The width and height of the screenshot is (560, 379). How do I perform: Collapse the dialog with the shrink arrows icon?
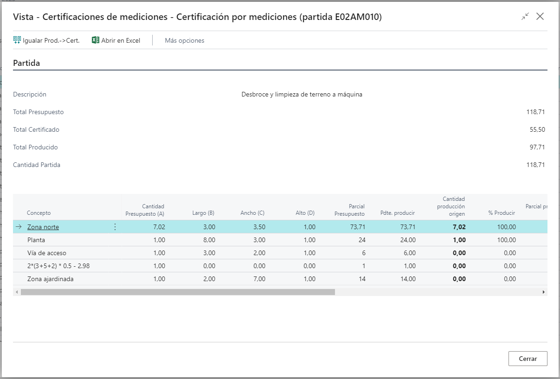(x=525, y=17)
